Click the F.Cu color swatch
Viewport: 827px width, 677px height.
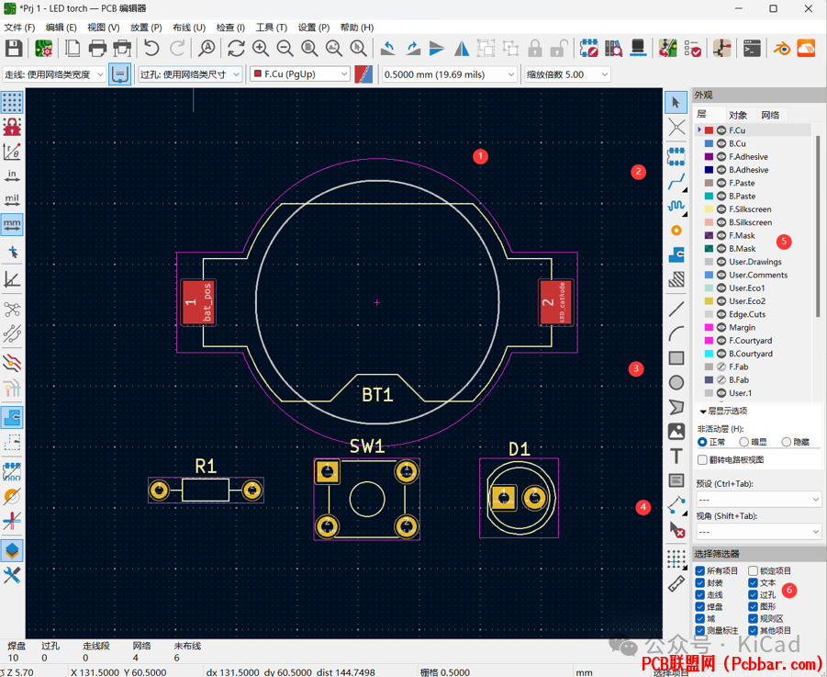click(709, 130)
